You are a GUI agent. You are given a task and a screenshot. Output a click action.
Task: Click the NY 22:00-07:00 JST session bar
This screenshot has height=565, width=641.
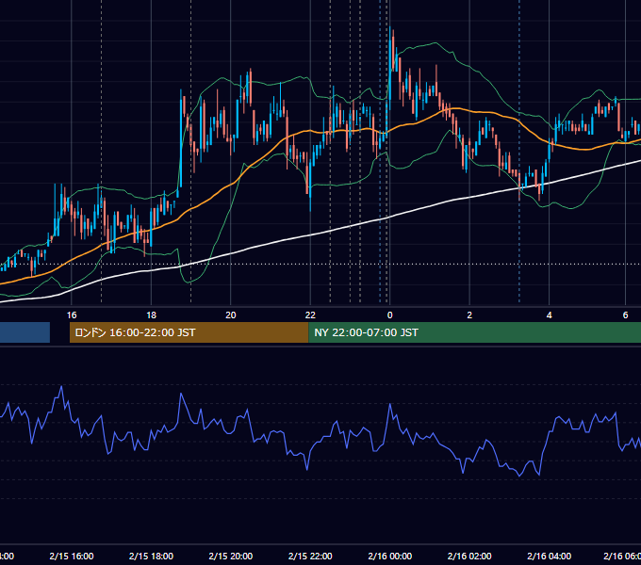point(474,332)
